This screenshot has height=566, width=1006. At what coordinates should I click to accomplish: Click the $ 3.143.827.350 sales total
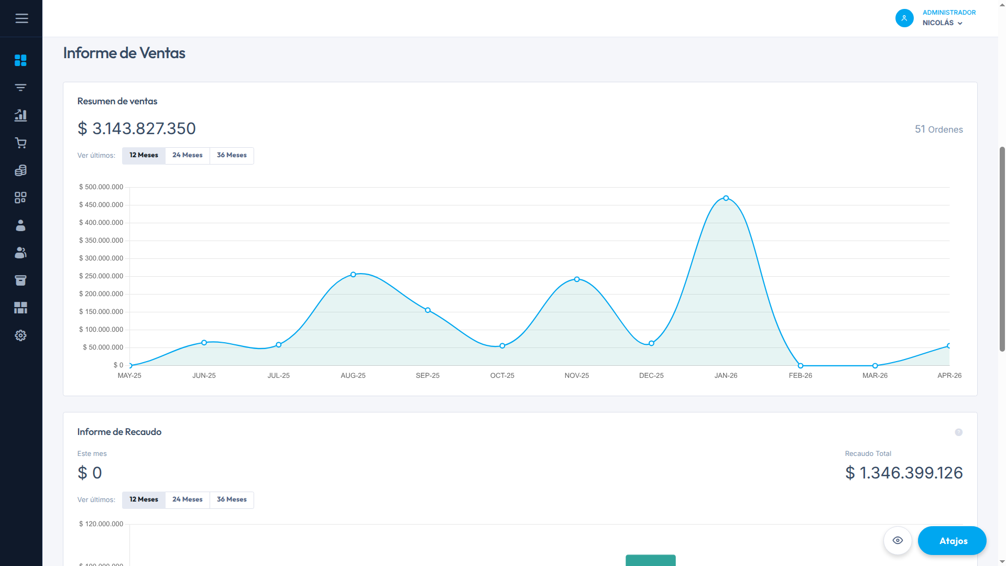[x=137, y=128]
